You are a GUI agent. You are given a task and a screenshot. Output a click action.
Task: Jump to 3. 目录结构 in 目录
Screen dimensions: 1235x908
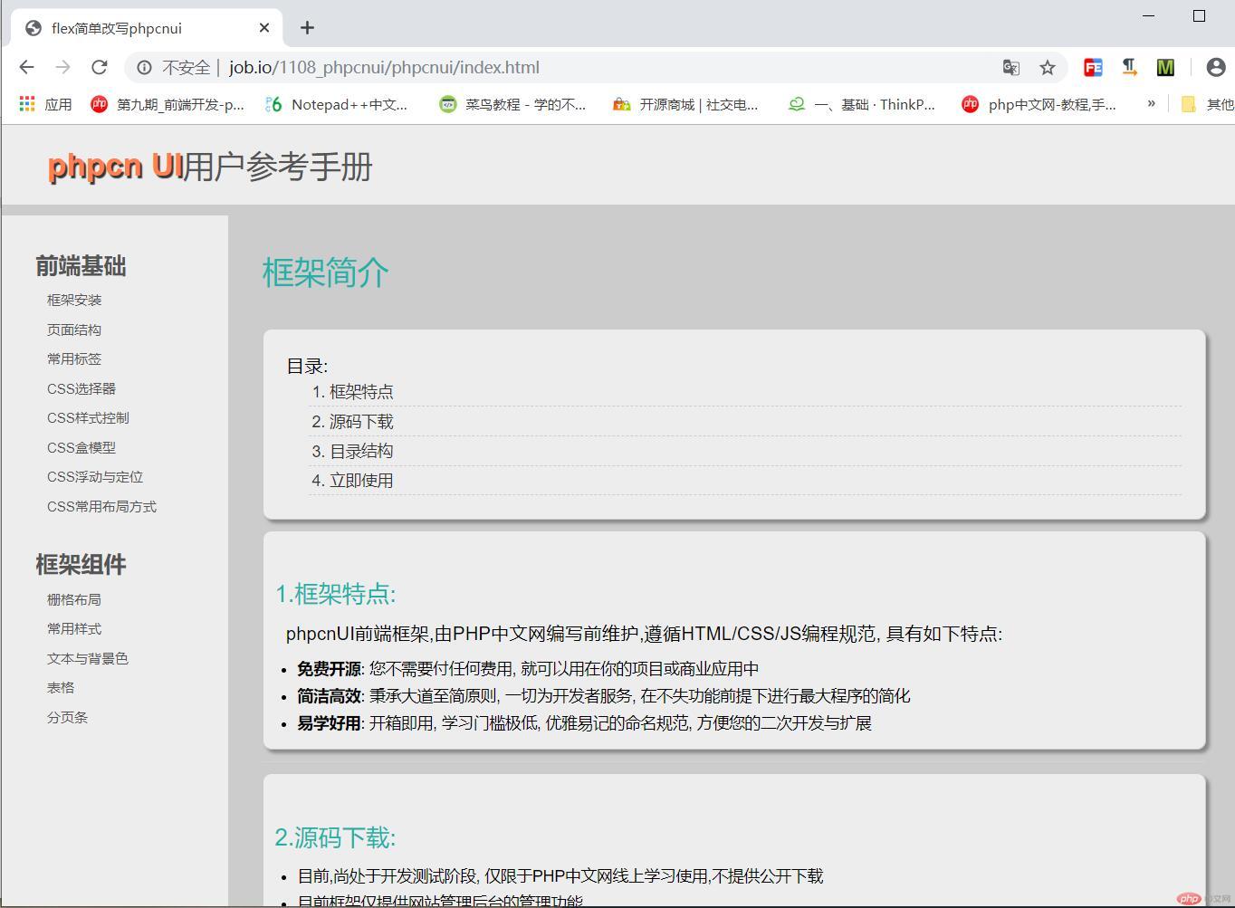(361, 451)
